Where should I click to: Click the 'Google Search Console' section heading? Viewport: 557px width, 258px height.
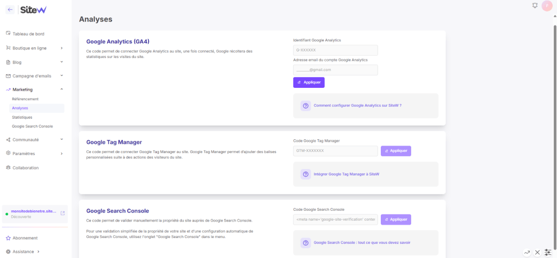(x=117, y=211)
